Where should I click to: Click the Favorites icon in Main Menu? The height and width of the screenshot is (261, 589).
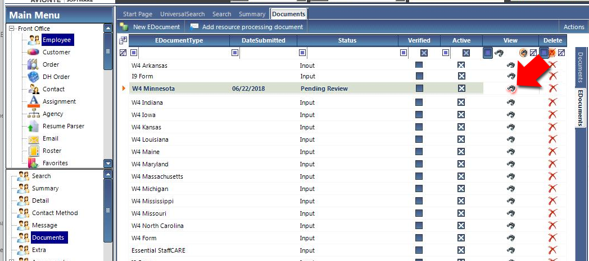pos(33,164)
